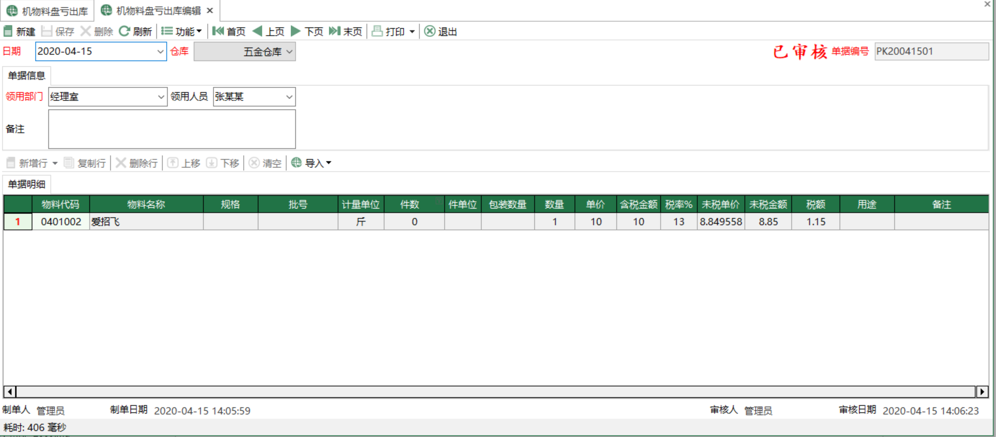
Task: Click the 件单位 column header
Action: pyautogui.click(x=463, y=204)
